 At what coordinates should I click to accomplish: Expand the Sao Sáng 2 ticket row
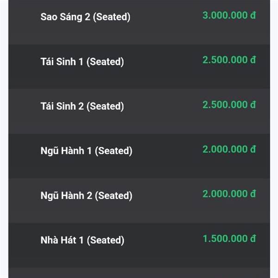point(139,22)
